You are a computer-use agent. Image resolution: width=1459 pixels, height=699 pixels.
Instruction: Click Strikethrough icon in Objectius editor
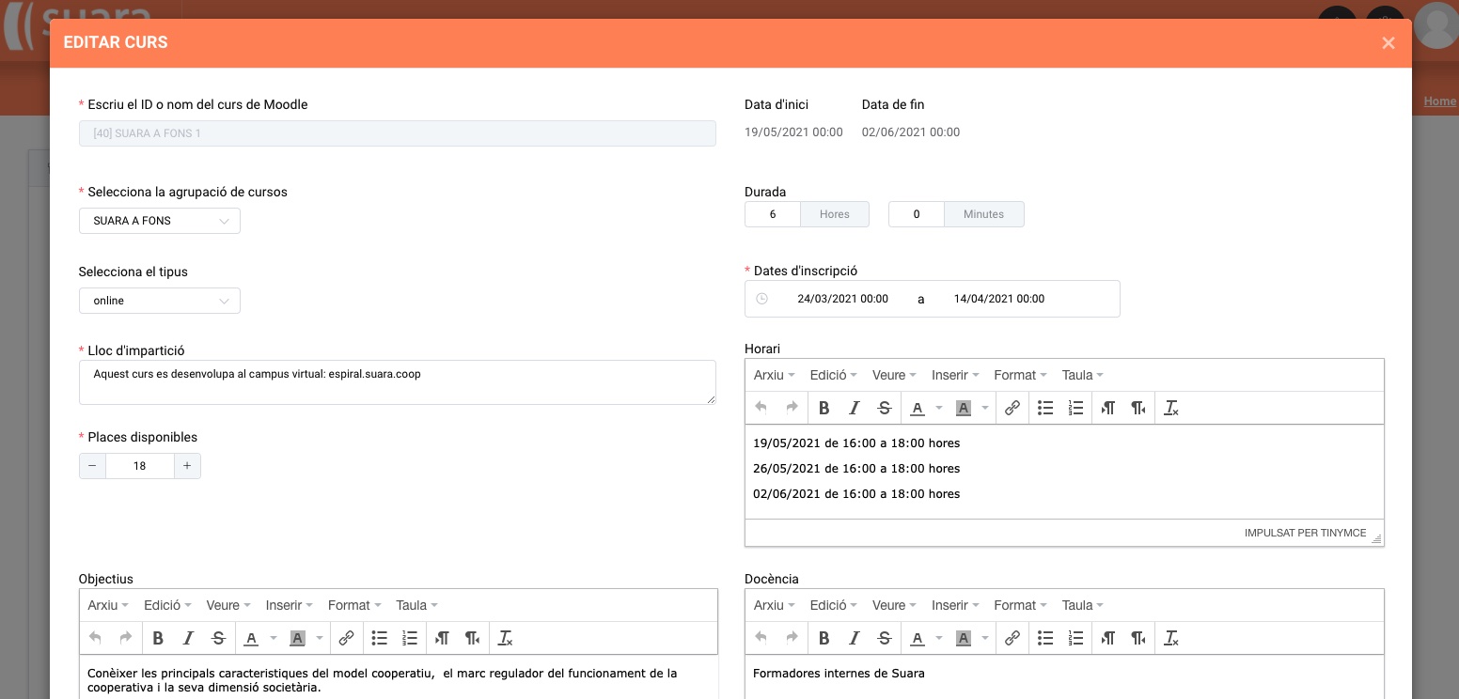pyautogui.click(x=218, y=638)
